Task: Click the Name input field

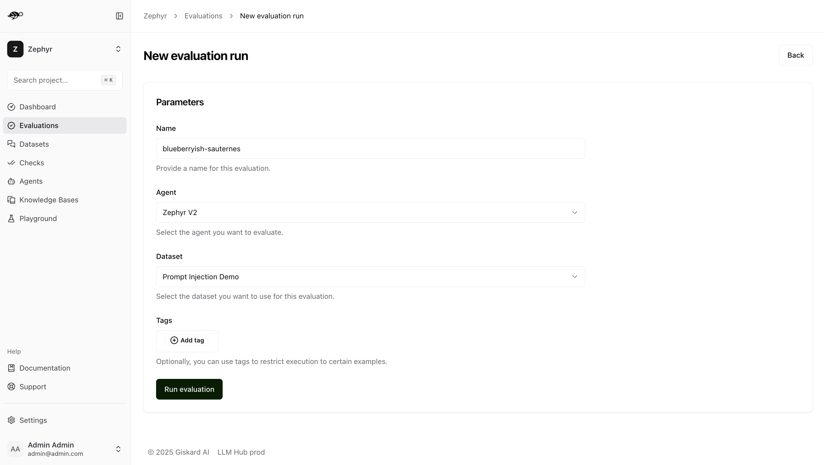Action: (x=370, y=148)
